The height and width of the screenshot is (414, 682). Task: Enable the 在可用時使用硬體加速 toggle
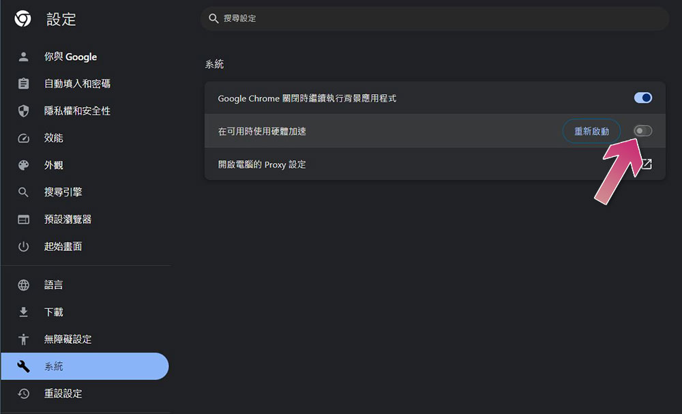643,131
